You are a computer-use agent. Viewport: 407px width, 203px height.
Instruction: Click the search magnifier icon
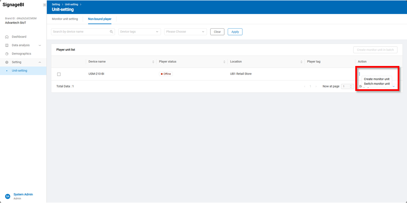click(x=112, y=32)
